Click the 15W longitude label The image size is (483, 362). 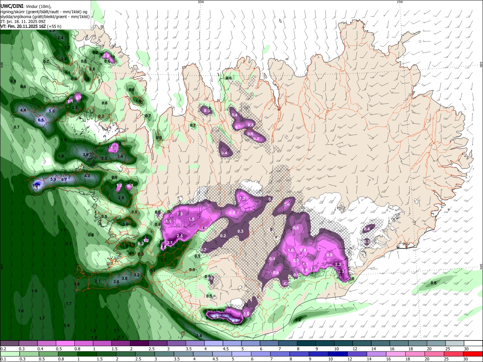tap(400, 2)
